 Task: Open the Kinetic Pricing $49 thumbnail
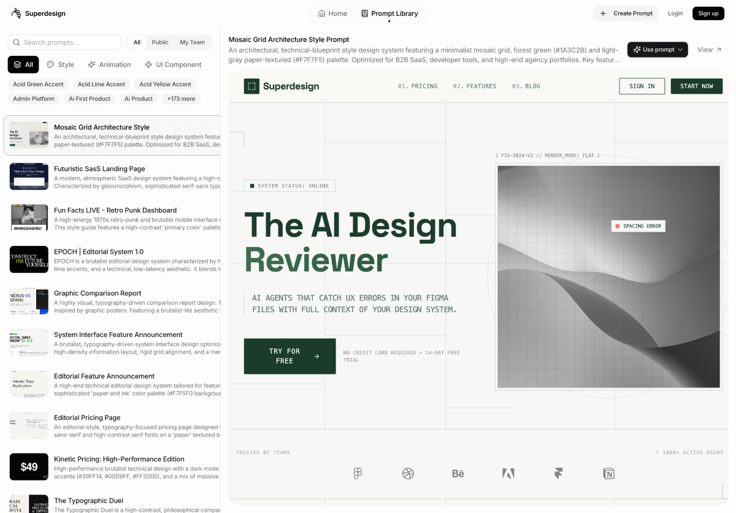tap(29, 466)
